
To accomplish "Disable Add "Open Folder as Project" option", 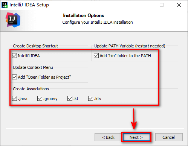I will pyautogui.click(x=14, y=77).
